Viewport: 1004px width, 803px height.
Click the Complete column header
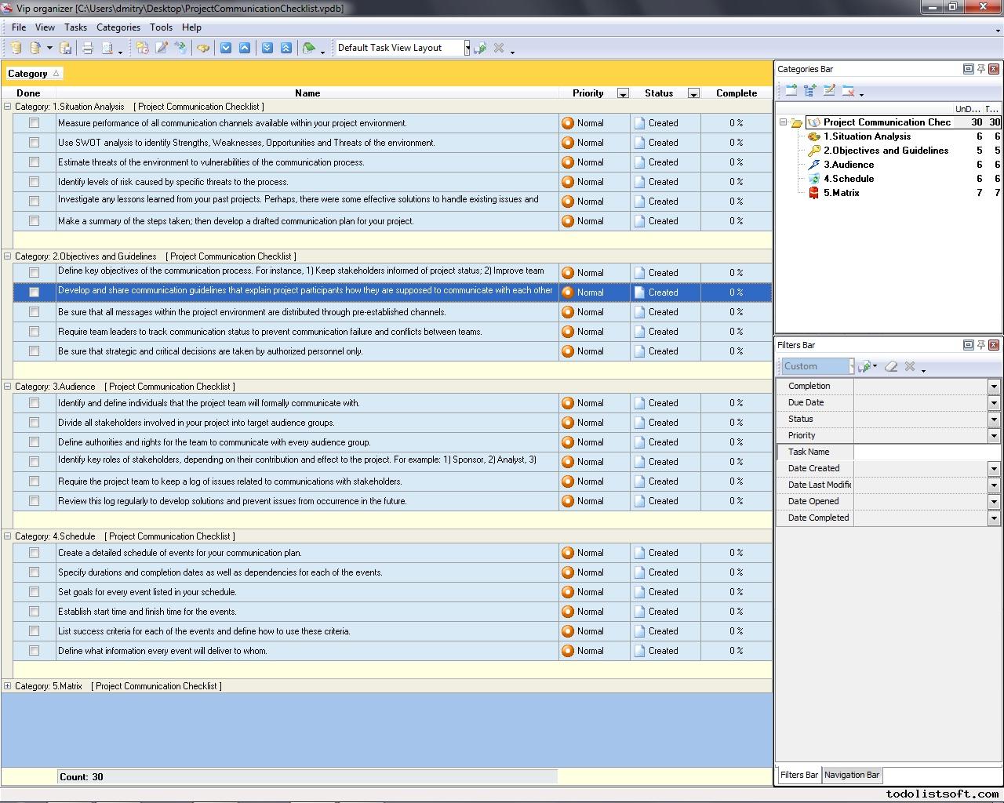point(736,93)
